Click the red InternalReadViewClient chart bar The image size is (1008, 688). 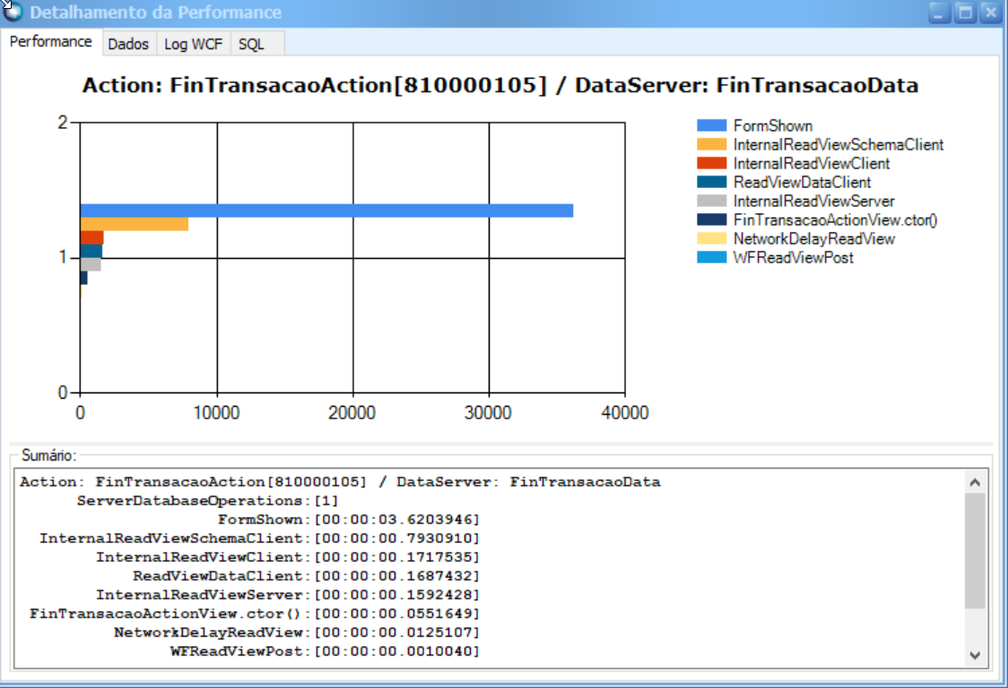[92, 237]
